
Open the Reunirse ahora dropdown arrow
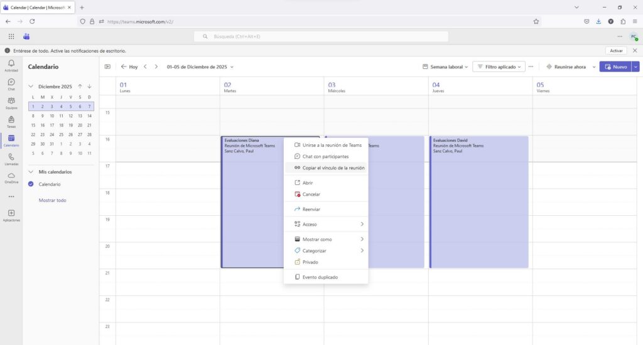point(594,66)
